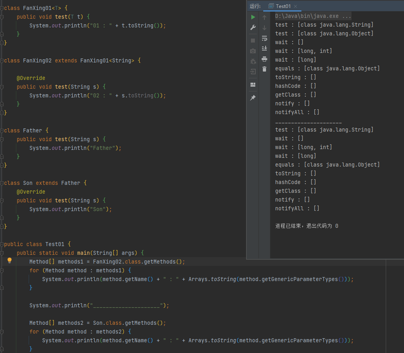This screenshot has width=404, height=353.
Task: Click 'test : [class java.lang.Object]' output line
Action: click(324, 33)
